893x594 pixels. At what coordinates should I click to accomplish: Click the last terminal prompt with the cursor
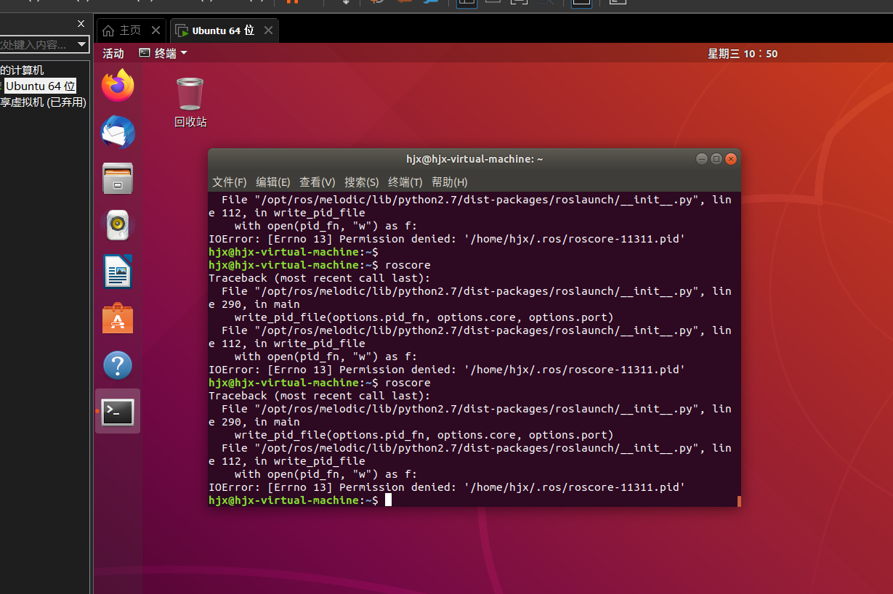point(300,500)
